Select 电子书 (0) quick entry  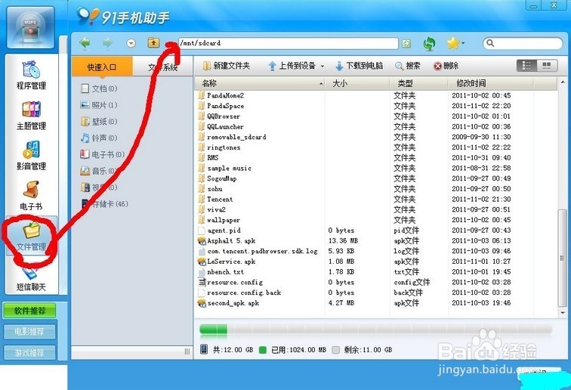[102, 154]
